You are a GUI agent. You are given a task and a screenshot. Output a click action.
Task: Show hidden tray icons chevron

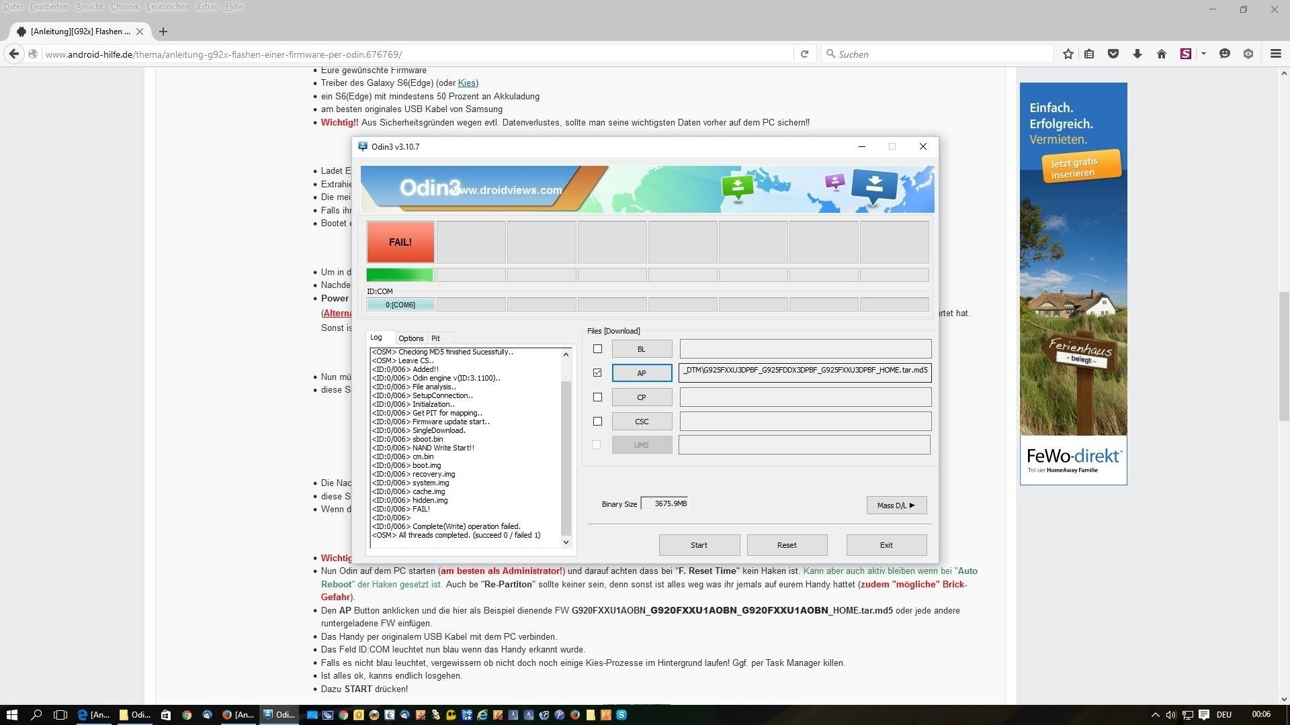(1155, 715)
